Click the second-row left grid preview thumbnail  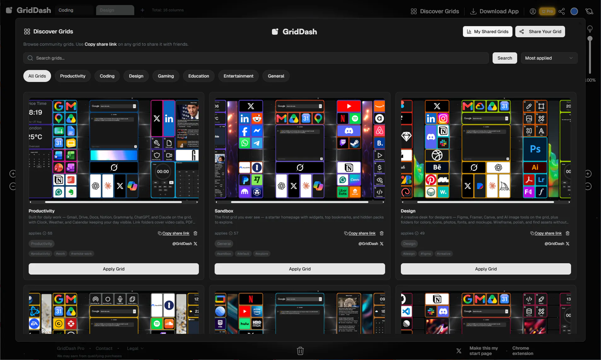point(114,312)
